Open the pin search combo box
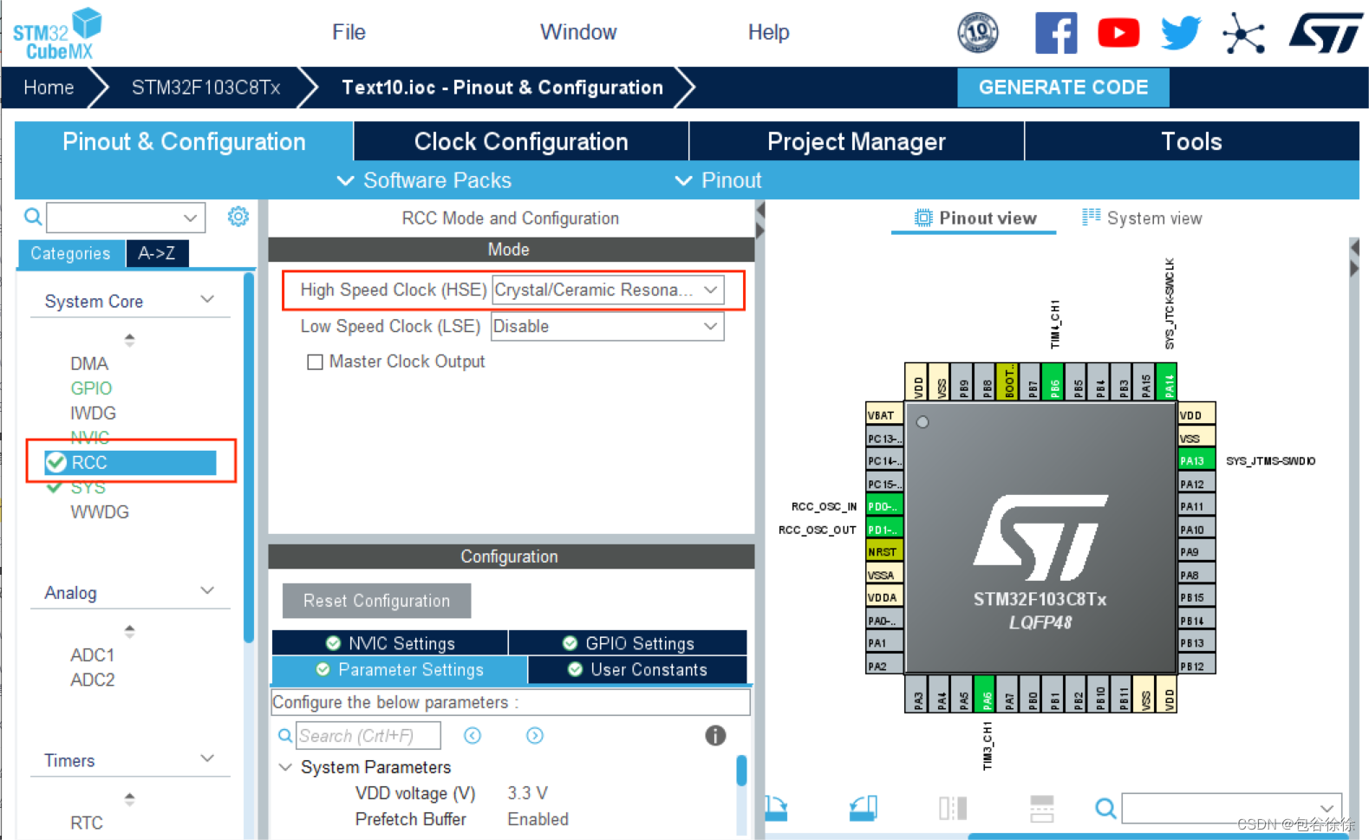This screenshot has width=1369, height=840. [x=1232, y=808]
